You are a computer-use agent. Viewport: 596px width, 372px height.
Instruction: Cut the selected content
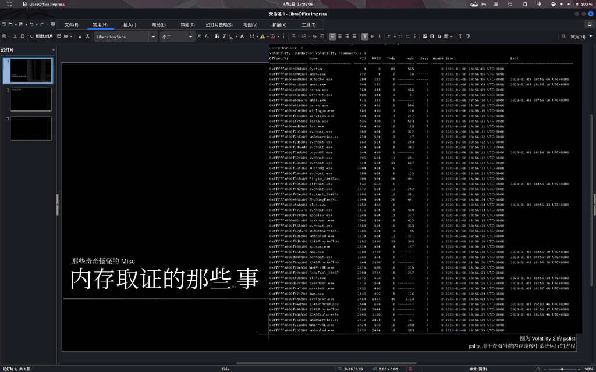coord(15,37)
